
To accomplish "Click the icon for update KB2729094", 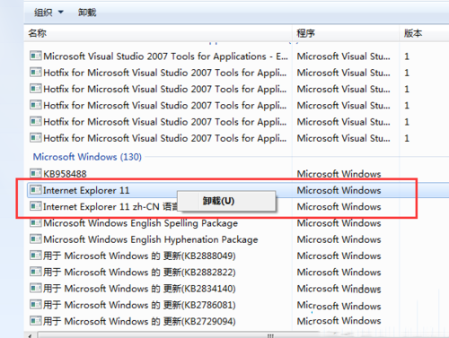I will [x=36, y=321].
